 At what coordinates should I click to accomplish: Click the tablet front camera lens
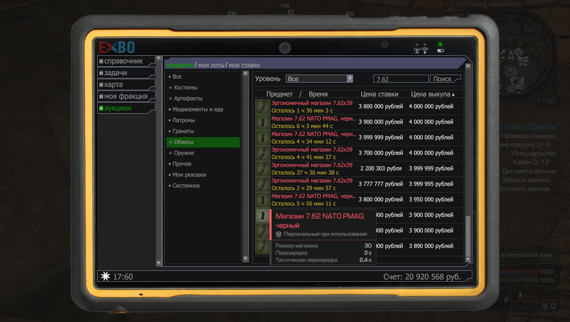pyautogui.click(x=285, y=48)
